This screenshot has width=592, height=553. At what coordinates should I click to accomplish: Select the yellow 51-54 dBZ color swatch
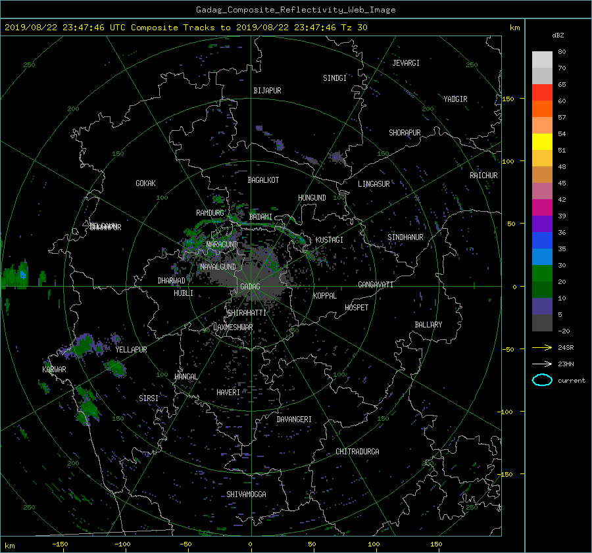542,142
